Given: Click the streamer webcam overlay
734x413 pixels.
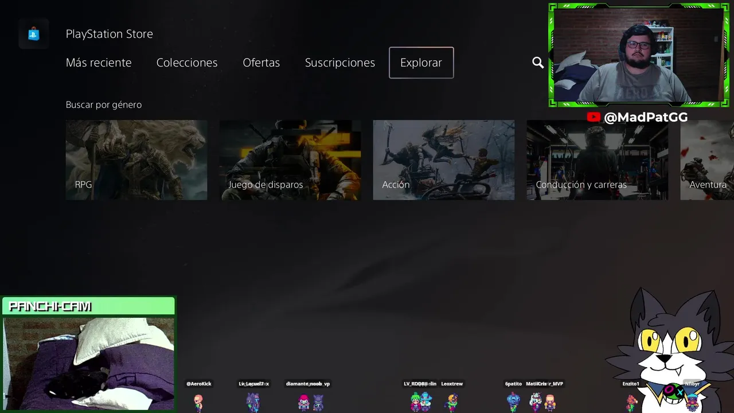Looking at the screenshot, I should pos(638,55).
